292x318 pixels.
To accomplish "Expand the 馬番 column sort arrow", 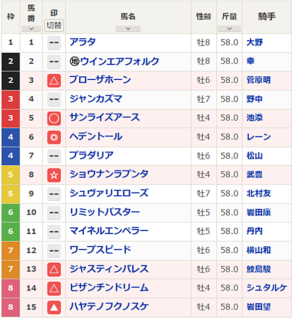I will click(x=31, y=29).
